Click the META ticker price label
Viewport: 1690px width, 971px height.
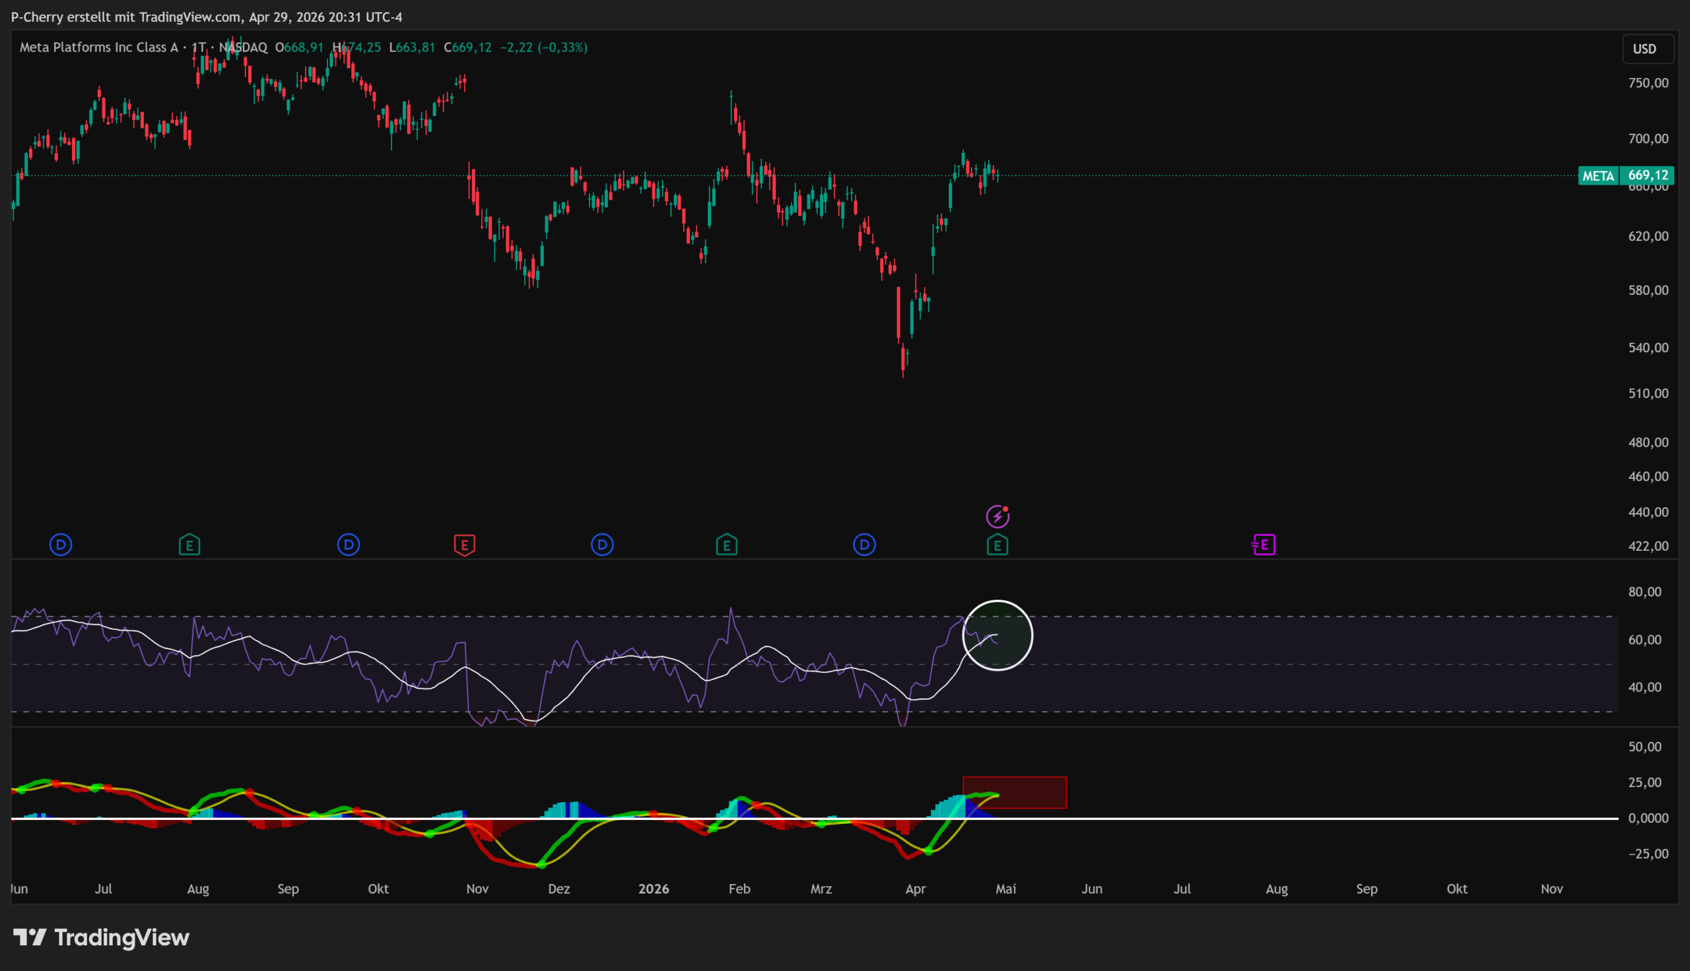[1598, 176]
